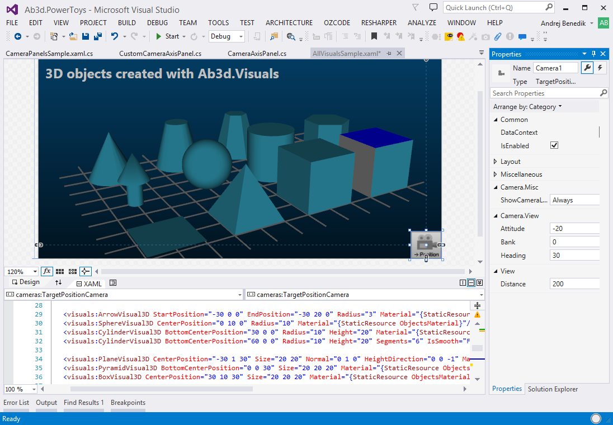Click the Undo arrow icon
The image size is (613, 425).
click(115, 36)
